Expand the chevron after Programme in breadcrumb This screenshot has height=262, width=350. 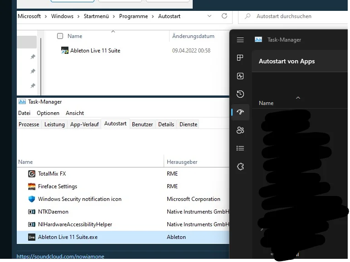[x=153, y=16]
